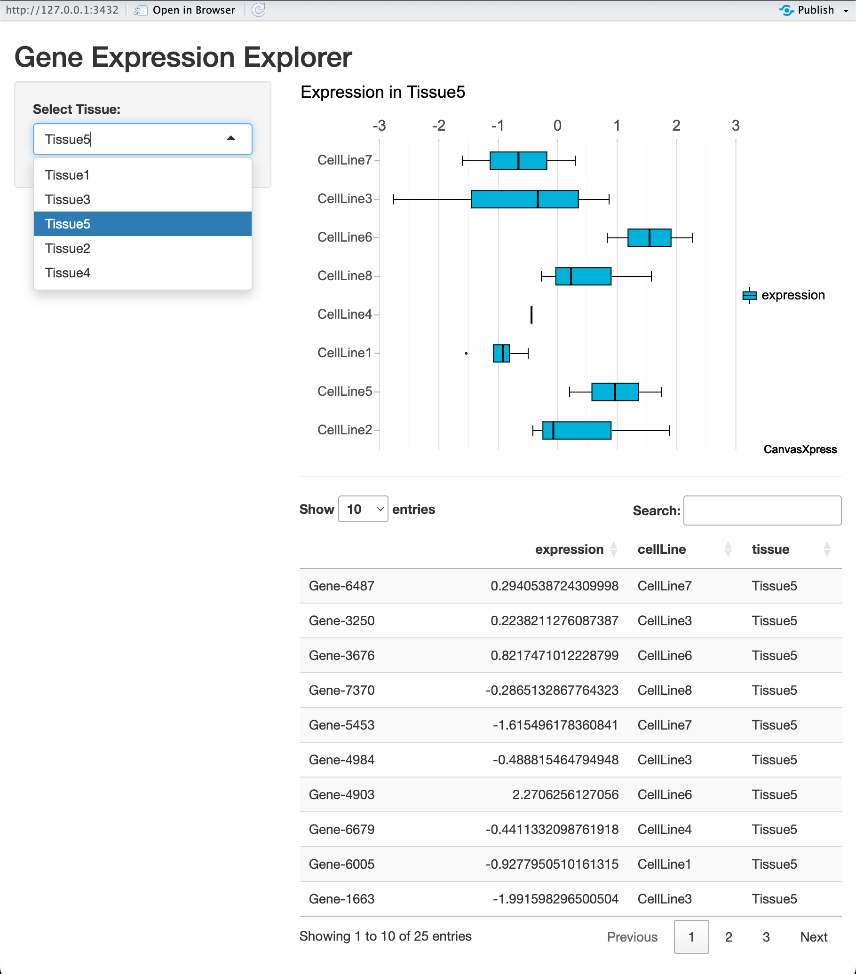Click the expression legend swatch icon

click(x=749, y=295)
